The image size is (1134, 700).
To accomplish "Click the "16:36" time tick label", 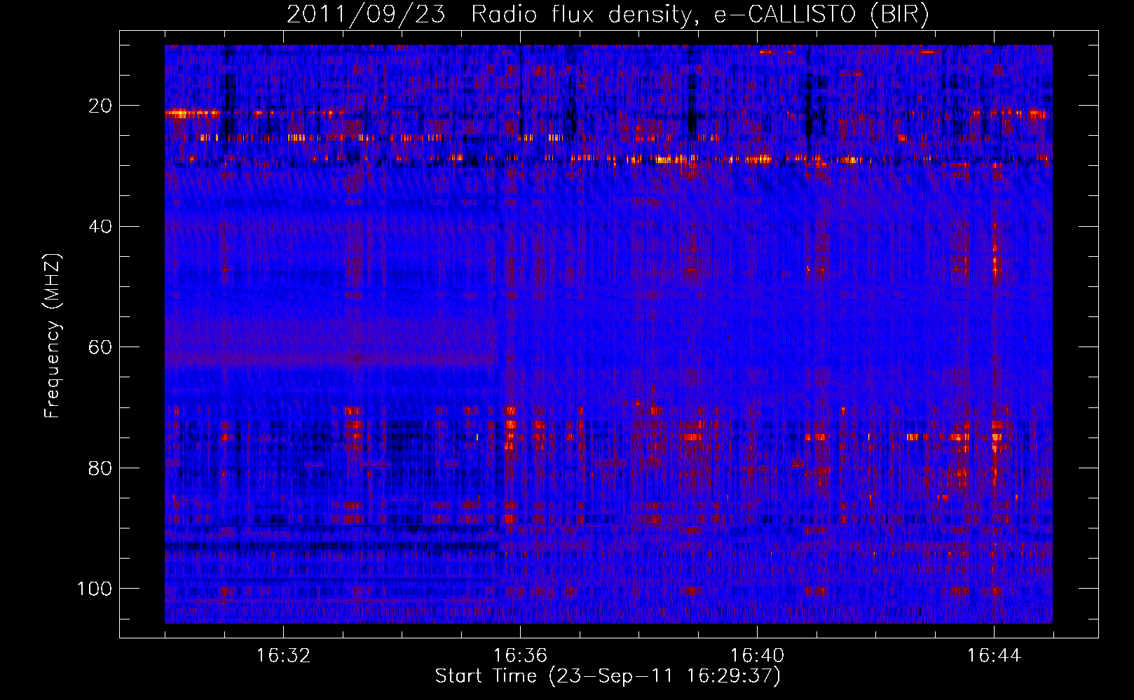I will pyautogui.click(x=520, y=656).
